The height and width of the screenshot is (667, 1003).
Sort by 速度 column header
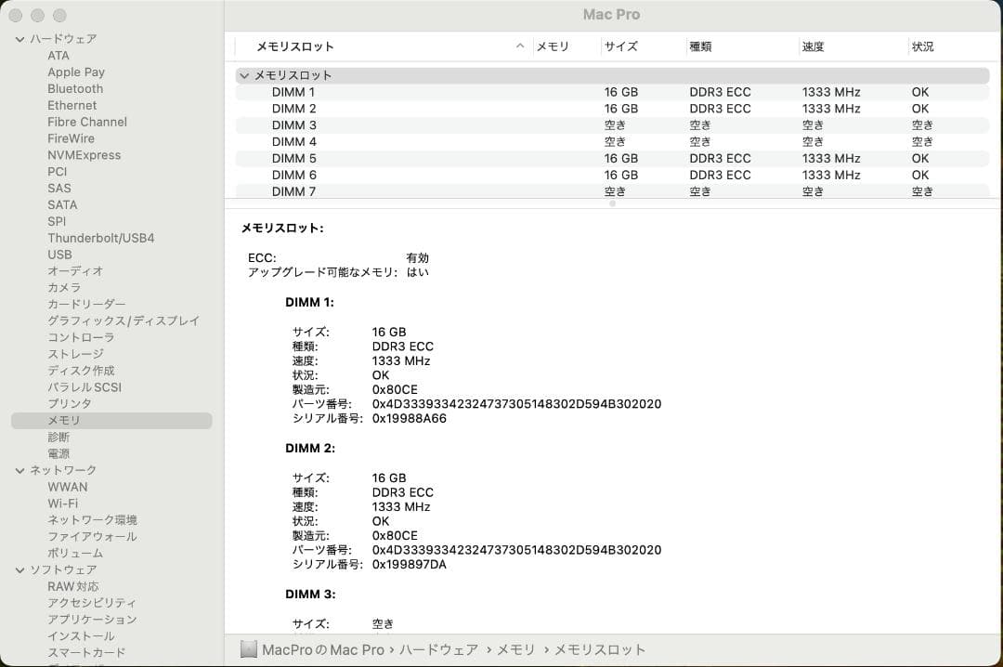pos(813,46)
